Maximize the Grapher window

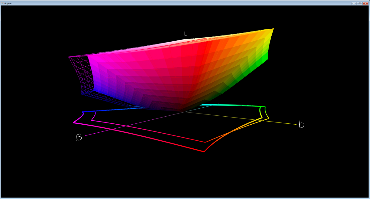359,3
